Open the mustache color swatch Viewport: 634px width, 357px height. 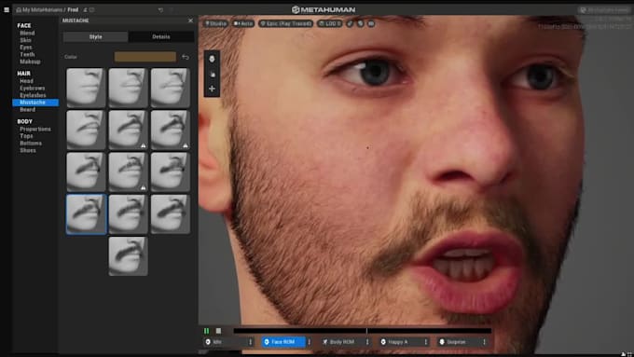click(x=145, y=57)
